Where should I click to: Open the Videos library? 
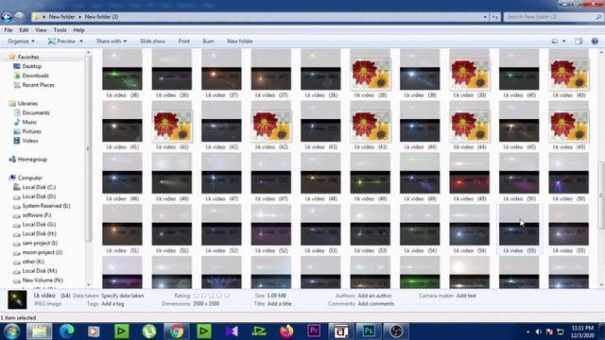tap(30, 141)
